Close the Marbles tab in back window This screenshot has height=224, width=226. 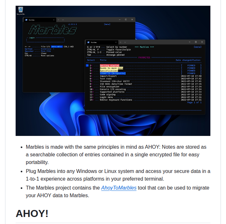(x=54, y=20)
